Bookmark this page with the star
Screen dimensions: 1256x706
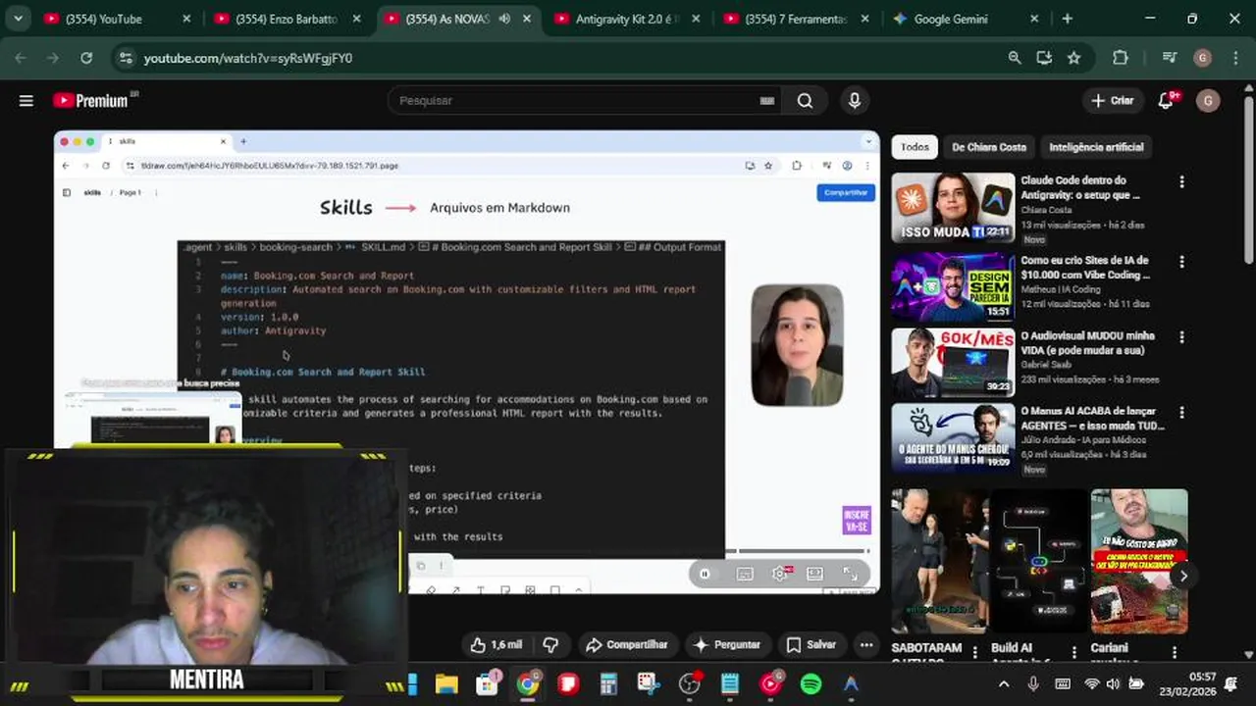[x=1073, y=58]
